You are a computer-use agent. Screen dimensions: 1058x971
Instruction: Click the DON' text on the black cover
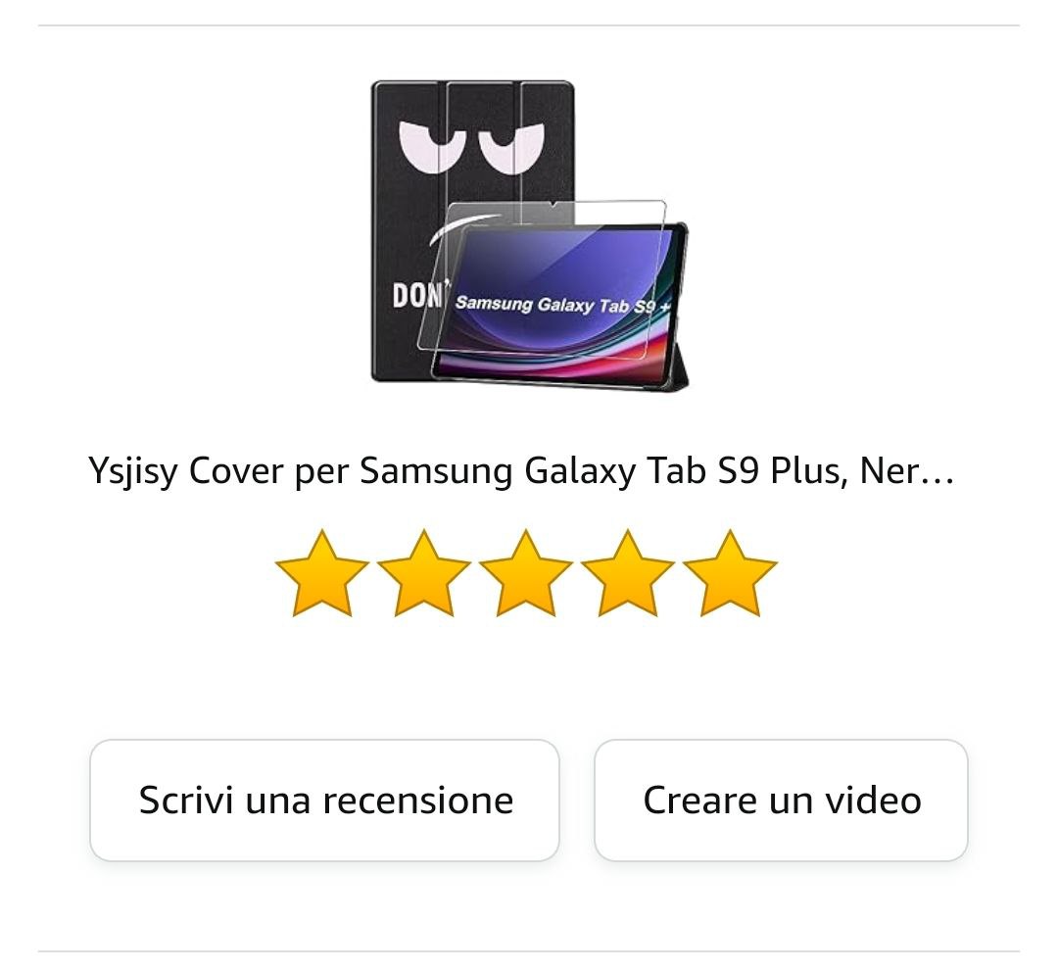tap(417, 296)
